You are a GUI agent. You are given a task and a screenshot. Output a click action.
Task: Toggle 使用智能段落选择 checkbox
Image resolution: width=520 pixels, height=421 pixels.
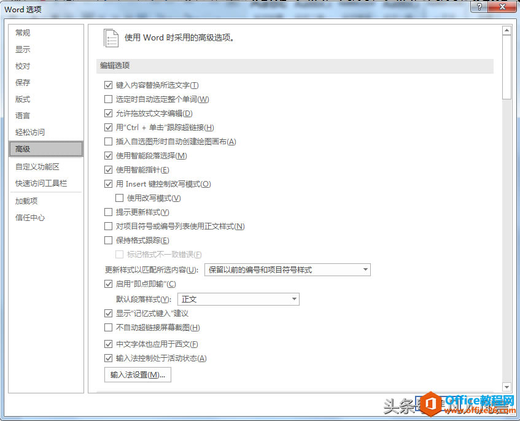tap(108, 155)
